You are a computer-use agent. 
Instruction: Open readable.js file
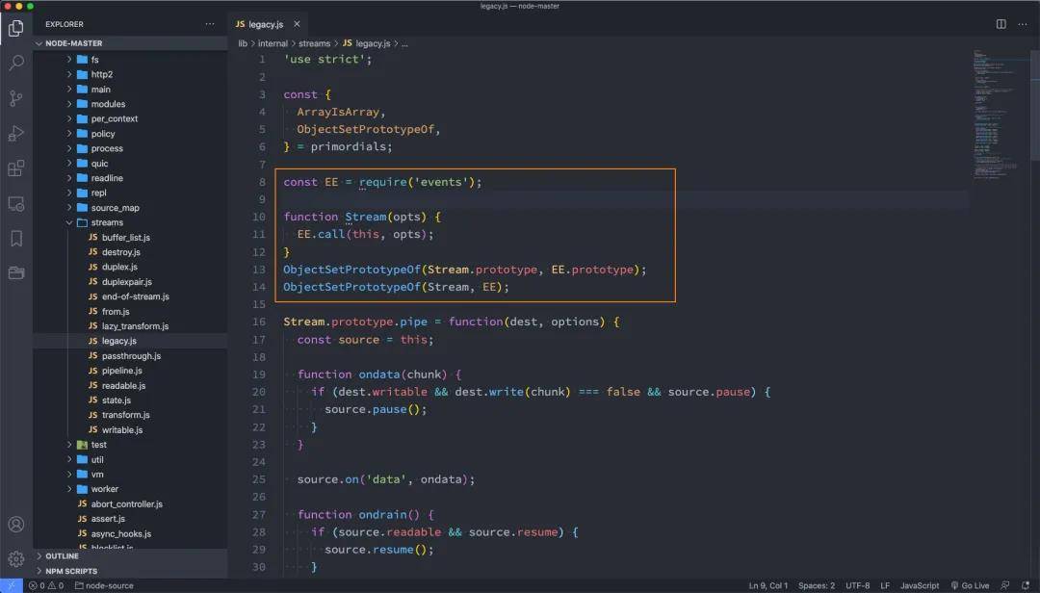(130, 385)
